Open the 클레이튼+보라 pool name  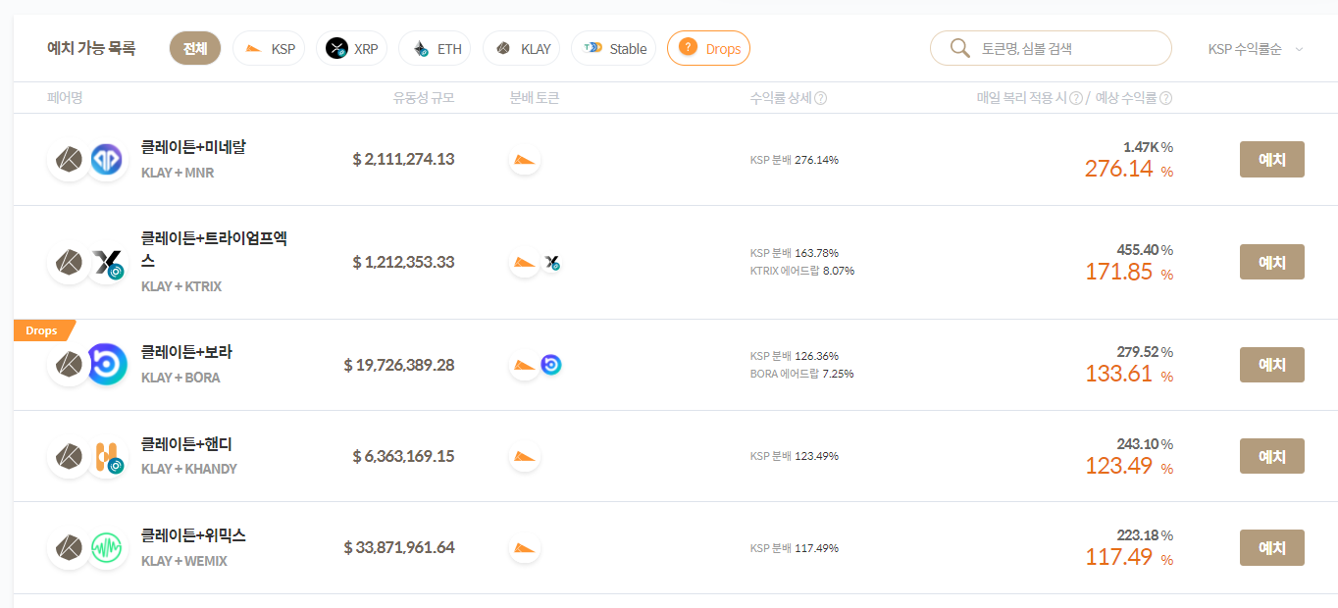pyautogui.click(x=186, y=352)
